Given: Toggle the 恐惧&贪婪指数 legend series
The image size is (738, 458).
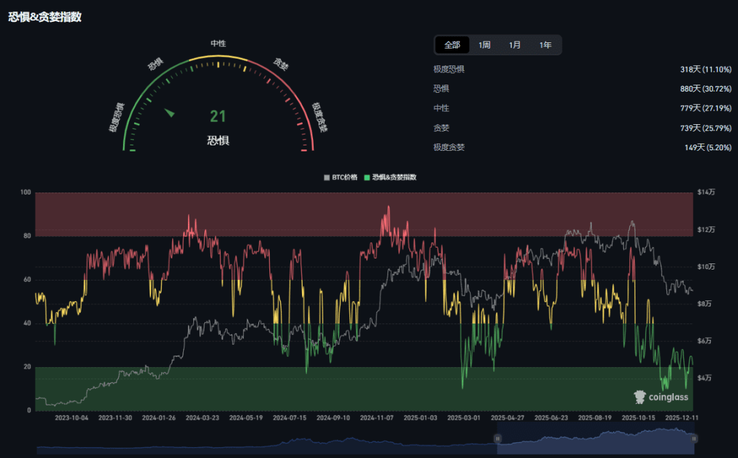Looking at the screenshot, I should click(x=390, y=177).
